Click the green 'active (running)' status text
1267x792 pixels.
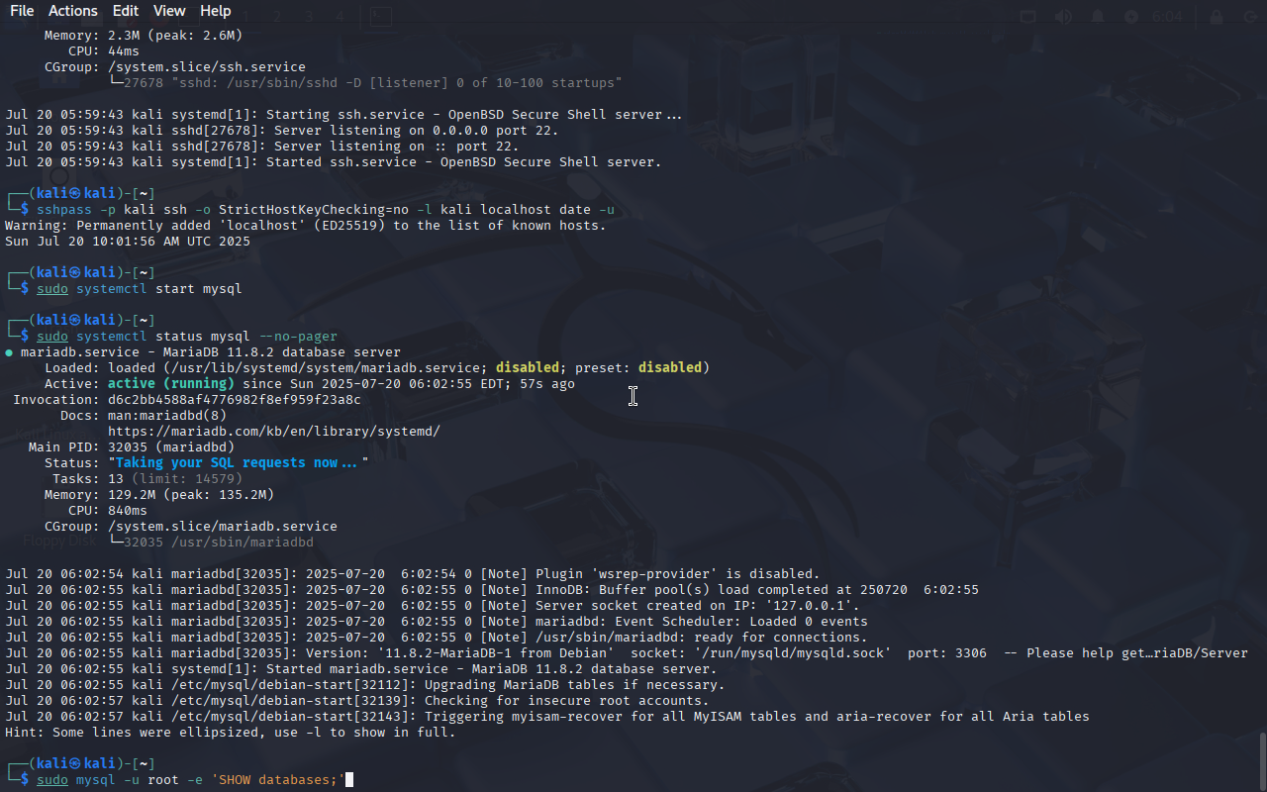[x=171, y=384]
